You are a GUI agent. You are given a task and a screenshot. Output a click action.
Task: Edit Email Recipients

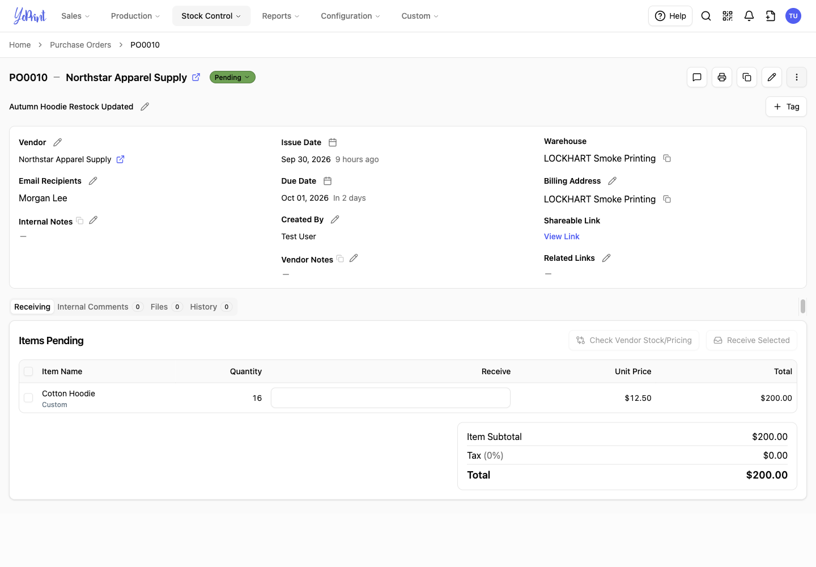93,181
